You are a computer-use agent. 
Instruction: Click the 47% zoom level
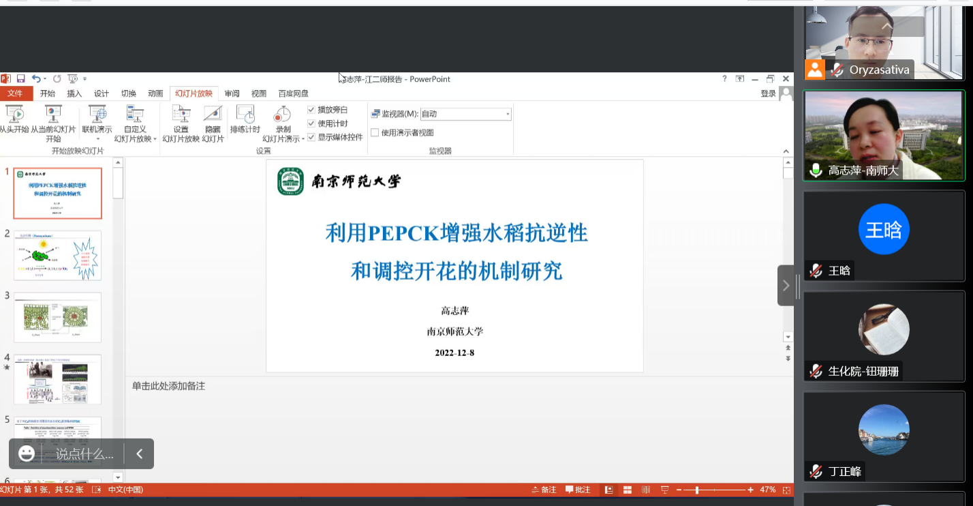click(x=768, y=490)
